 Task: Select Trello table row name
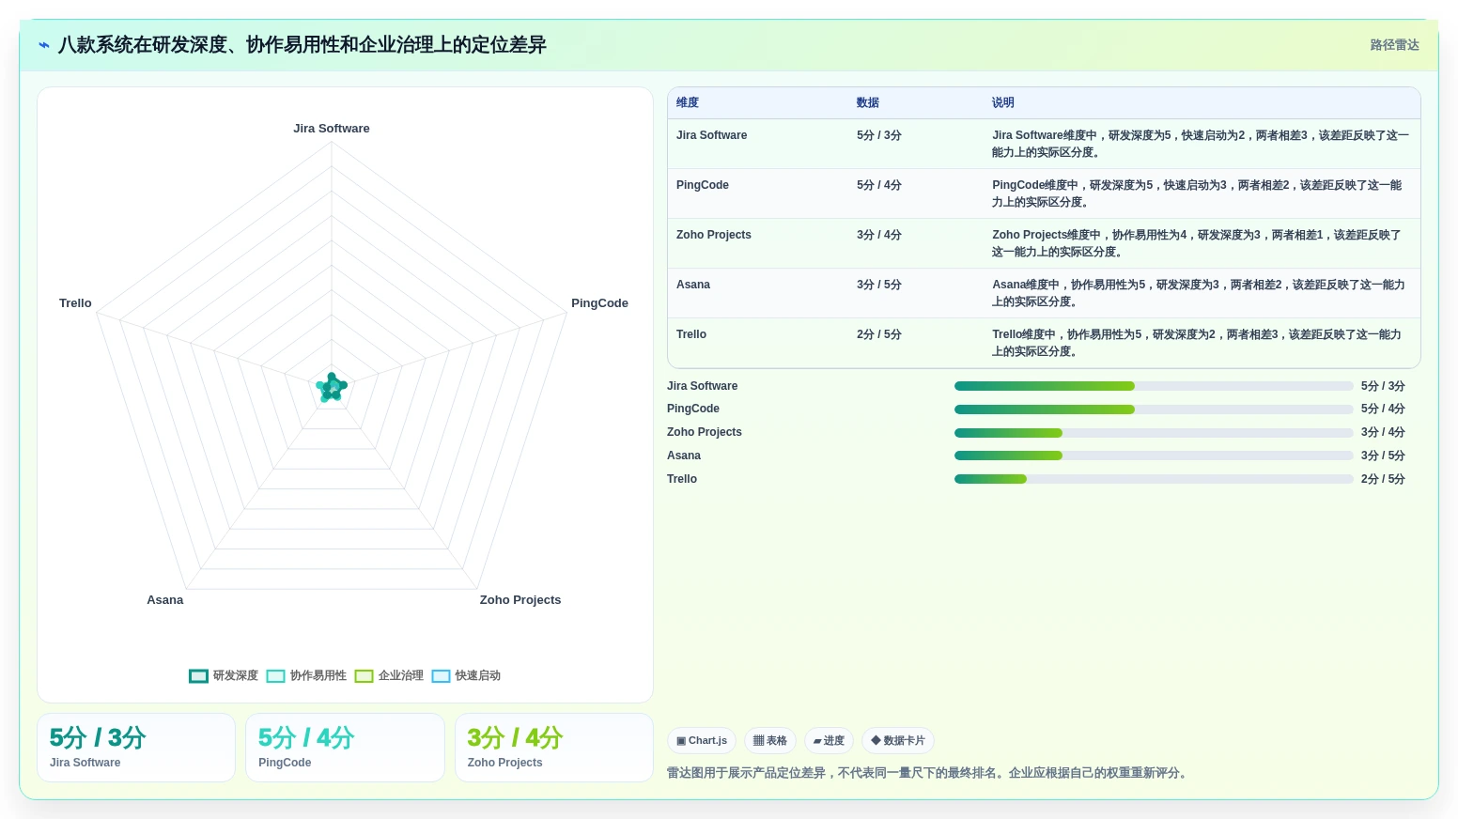click(x=691, y=334)
